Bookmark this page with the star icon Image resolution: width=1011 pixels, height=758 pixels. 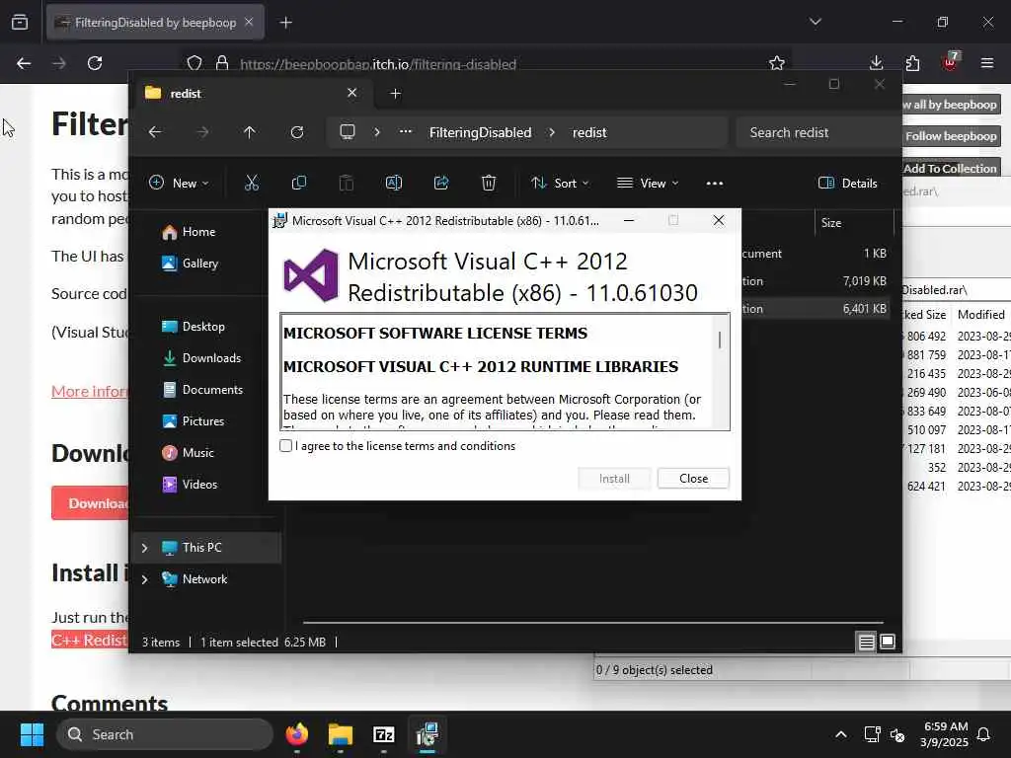click(x=777, y=63)
